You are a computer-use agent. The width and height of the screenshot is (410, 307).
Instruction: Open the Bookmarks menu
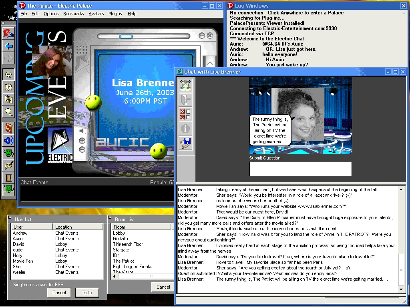73,14
